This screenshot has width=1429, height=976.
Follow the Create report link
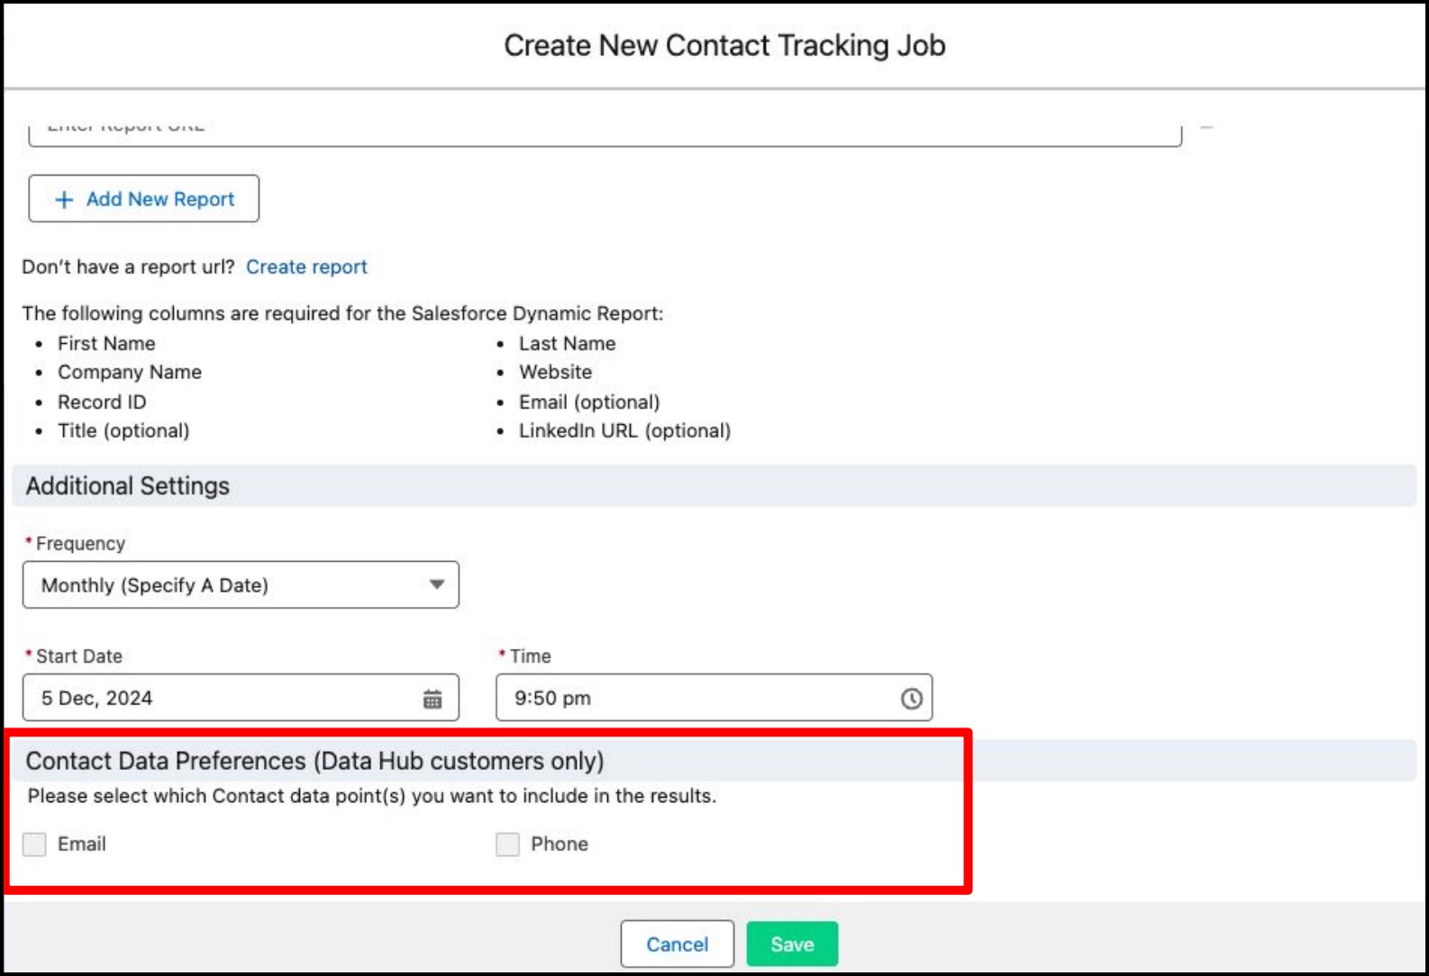pos(306,267)
